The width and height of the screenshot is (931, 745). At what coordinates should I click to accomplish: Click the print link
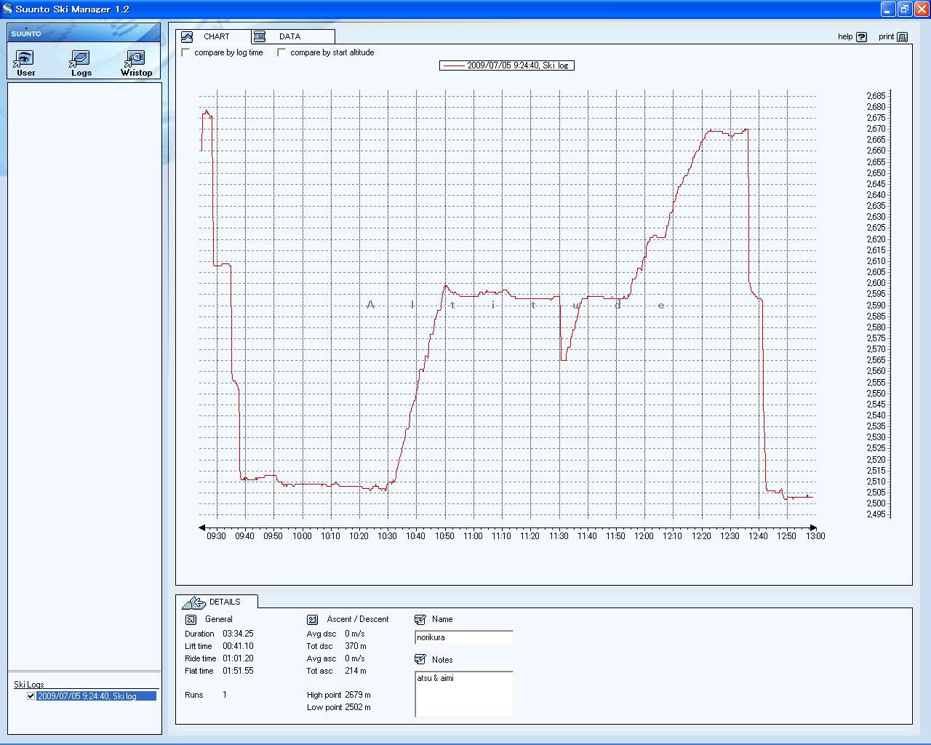pyautogui.click(x=886, y=36)
